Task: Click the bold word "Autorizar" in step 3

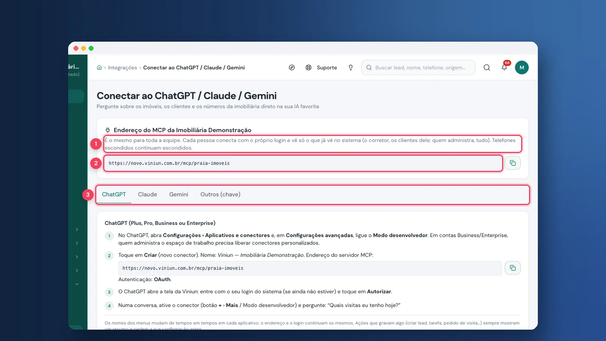Action: coord(379,292)
